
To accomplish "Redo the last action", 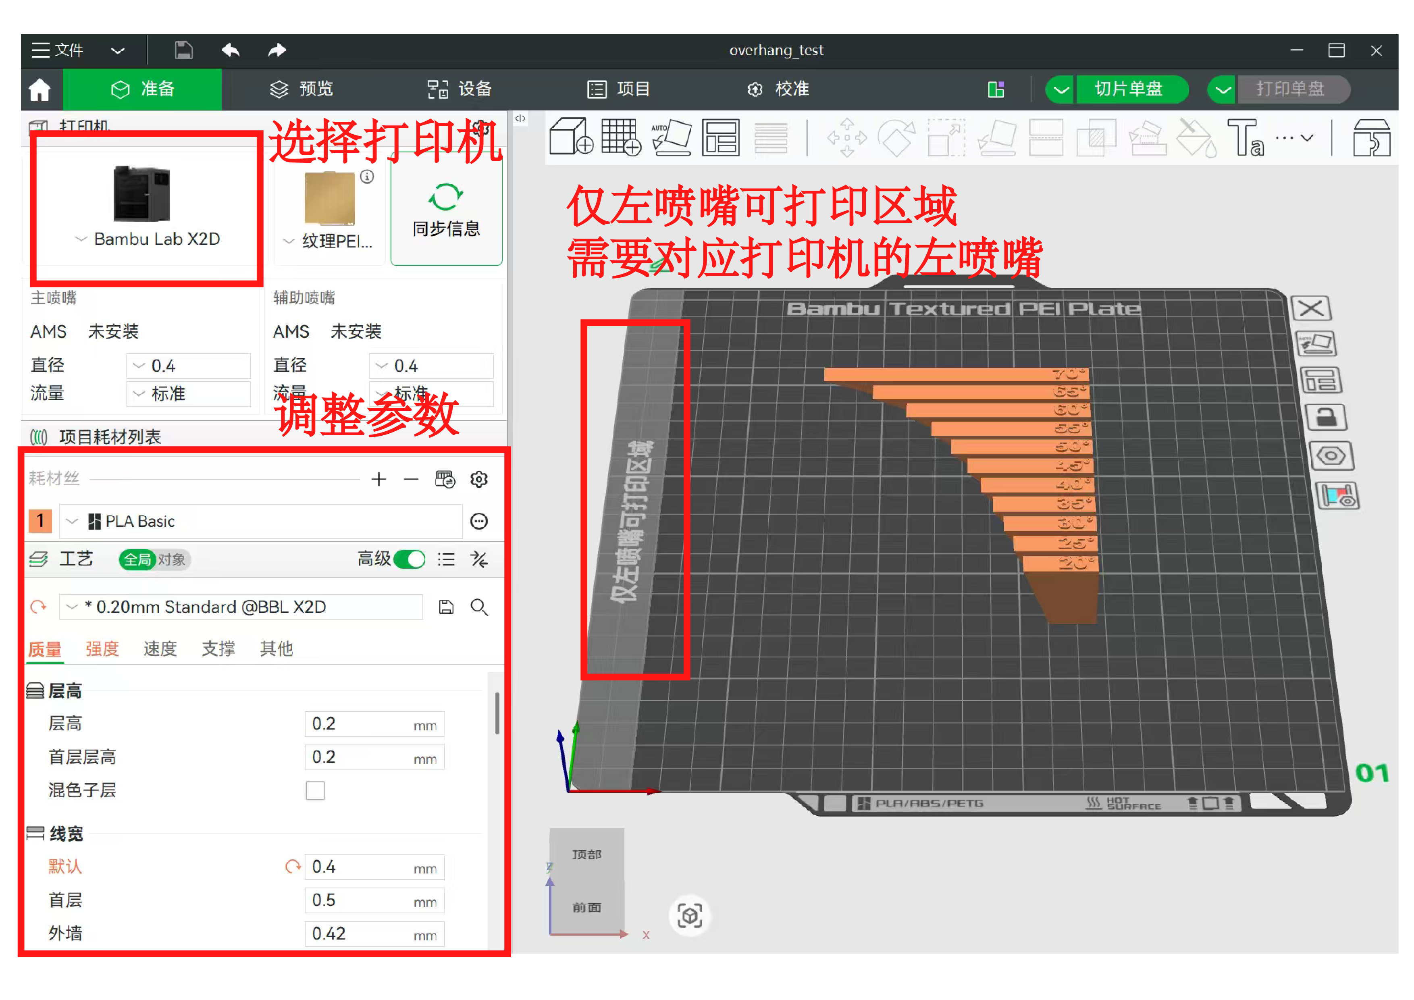I will click(277, 50).
